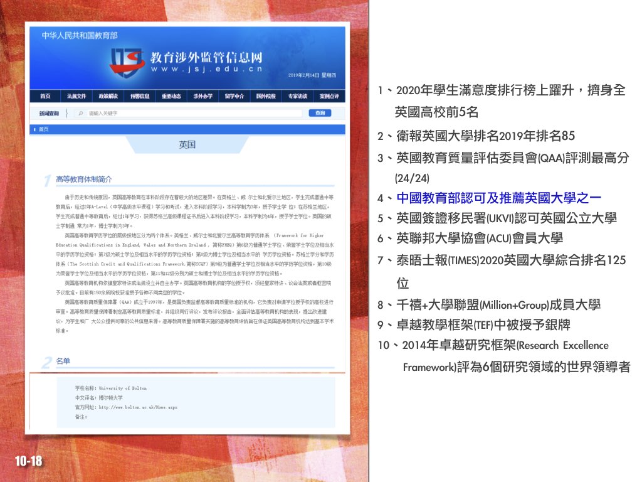The height and width of the screenshot is (482, 642).
Task: Open the 留学中介 navigation item
Action: pos(234,96)
